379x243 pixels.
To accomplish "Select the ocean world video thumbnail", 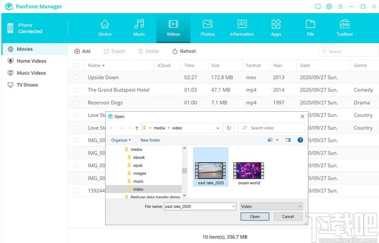I will coord(249,173).
